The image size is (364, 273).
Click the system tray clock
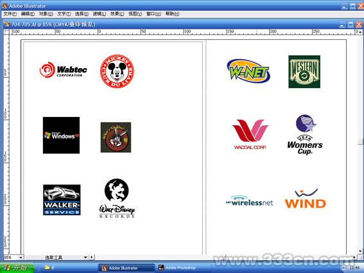click(x=354, y=268)
